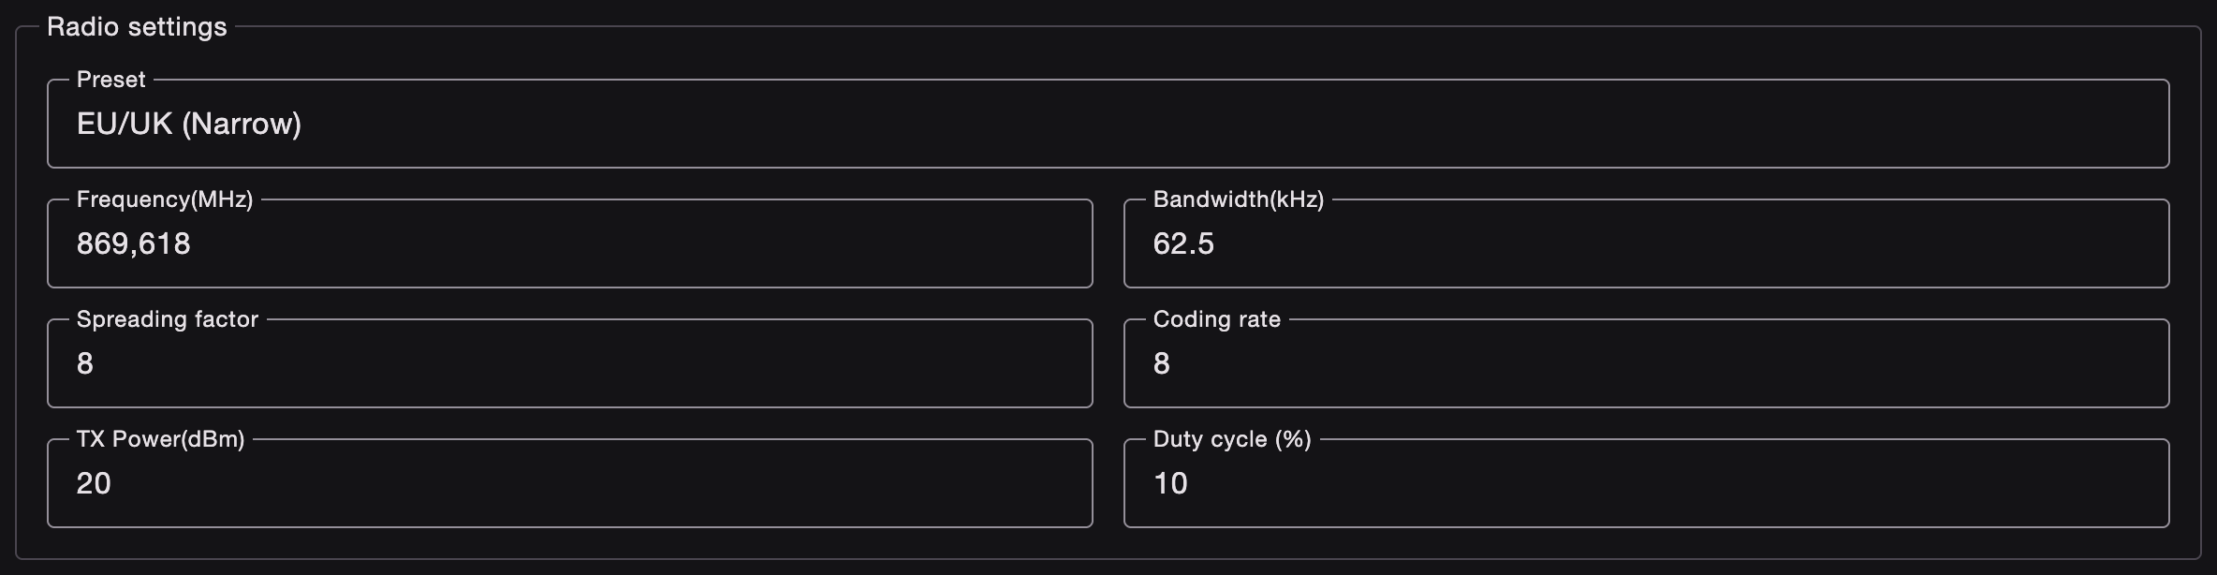
Task: Click the Spreading factor value 8
Action: (x=85, y=363)
